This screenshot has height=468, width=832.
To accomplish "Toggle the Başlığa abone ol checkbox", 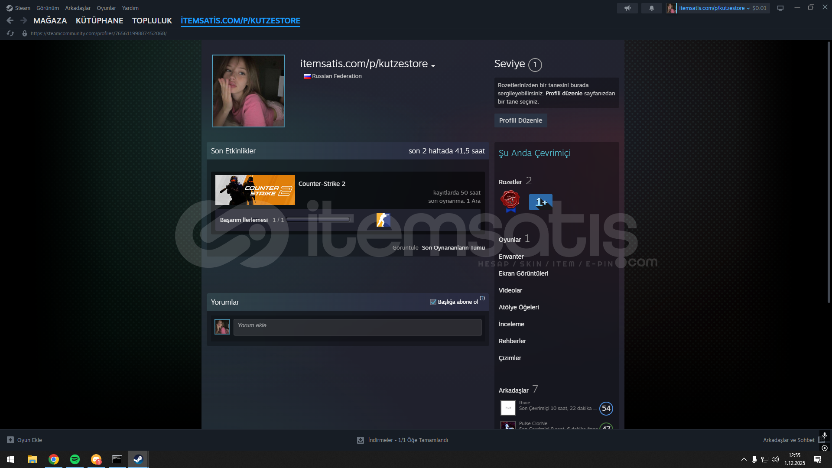I will [433, 302].
